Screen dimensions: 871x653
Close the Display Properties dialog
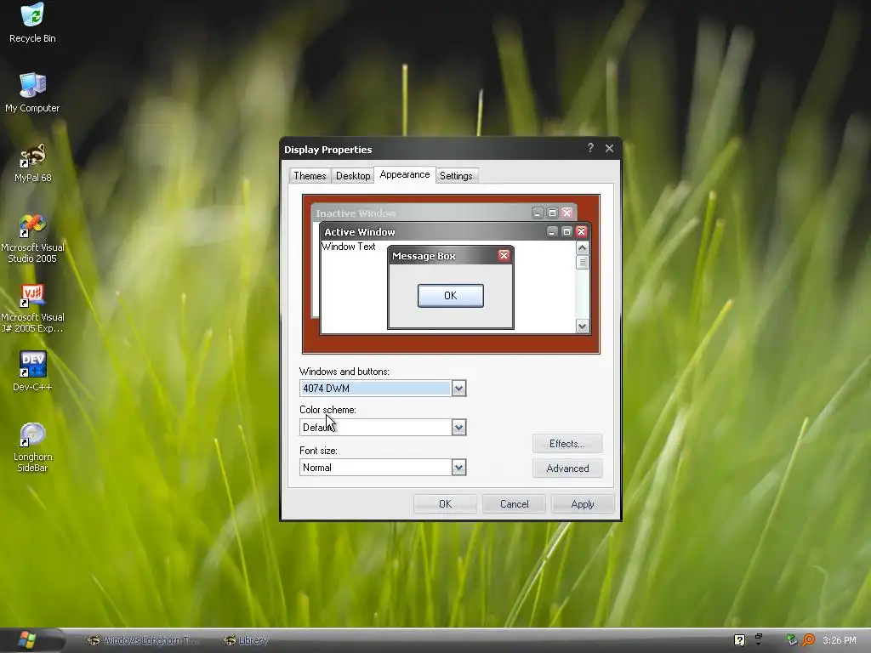point(609,148)
